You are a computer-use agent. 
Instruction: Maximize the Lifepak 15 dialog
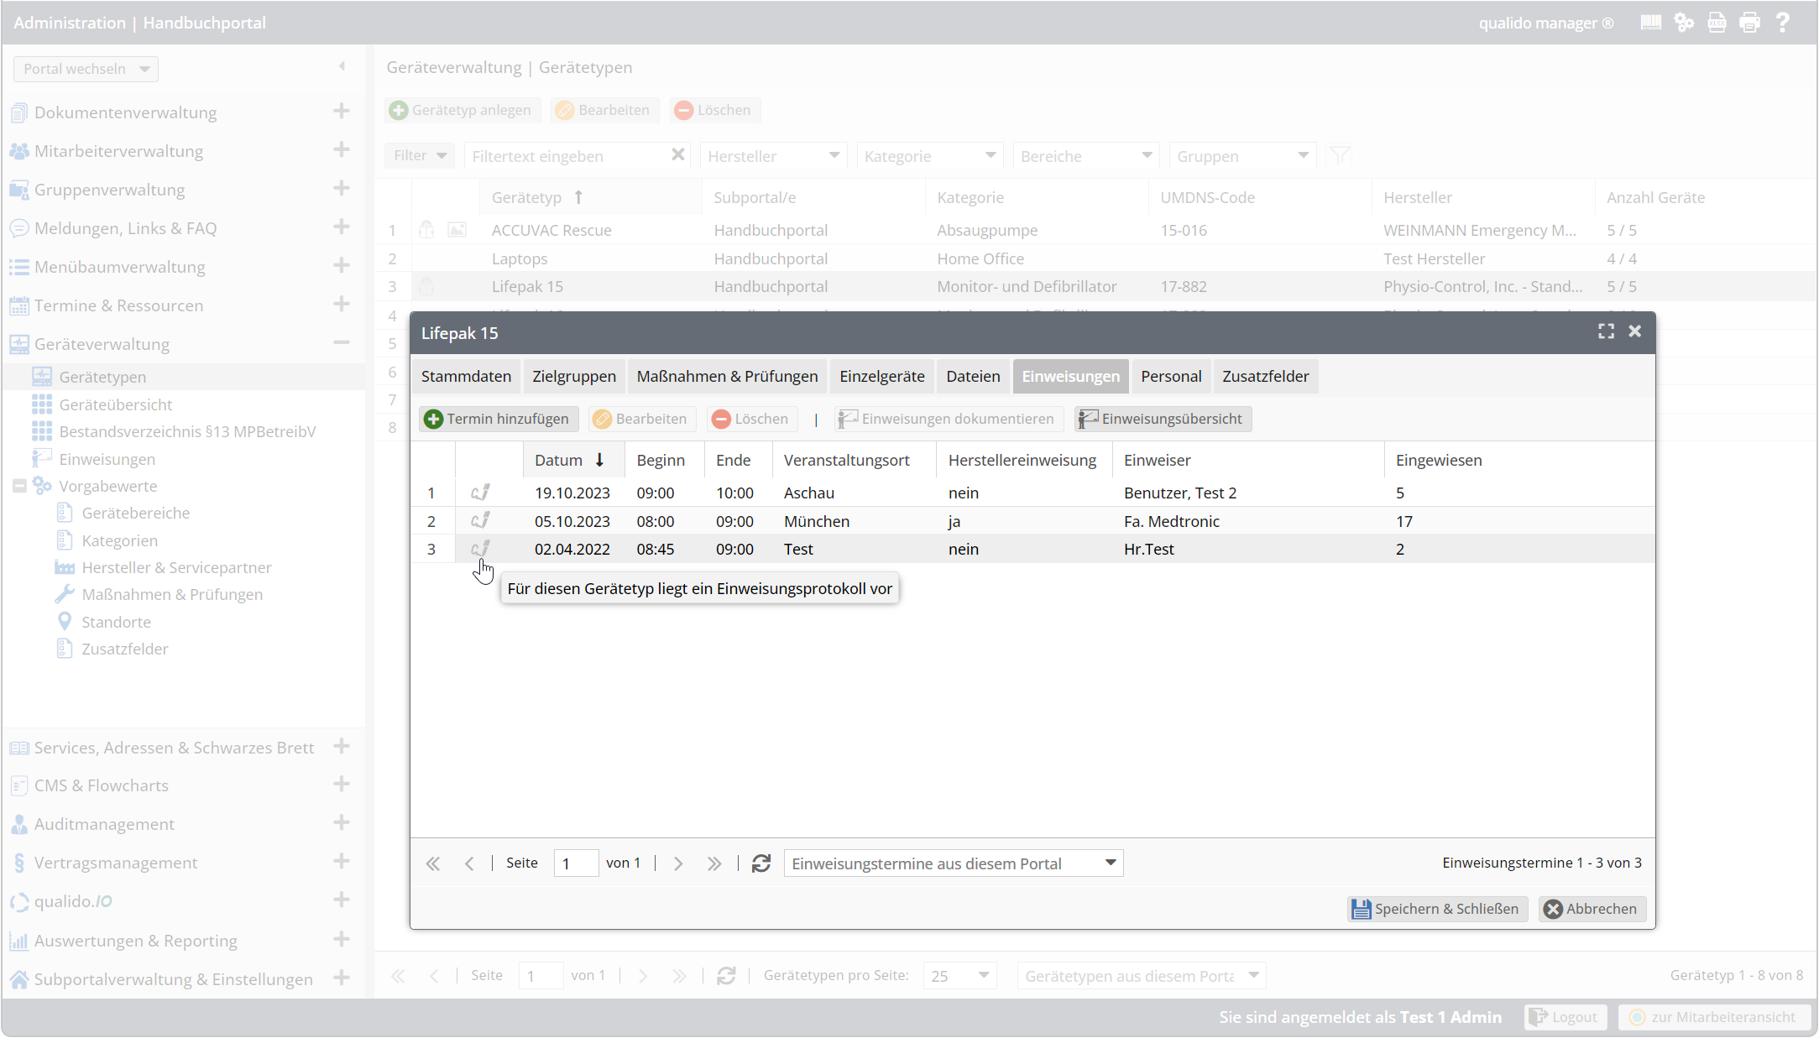(x=1606, y=331)
